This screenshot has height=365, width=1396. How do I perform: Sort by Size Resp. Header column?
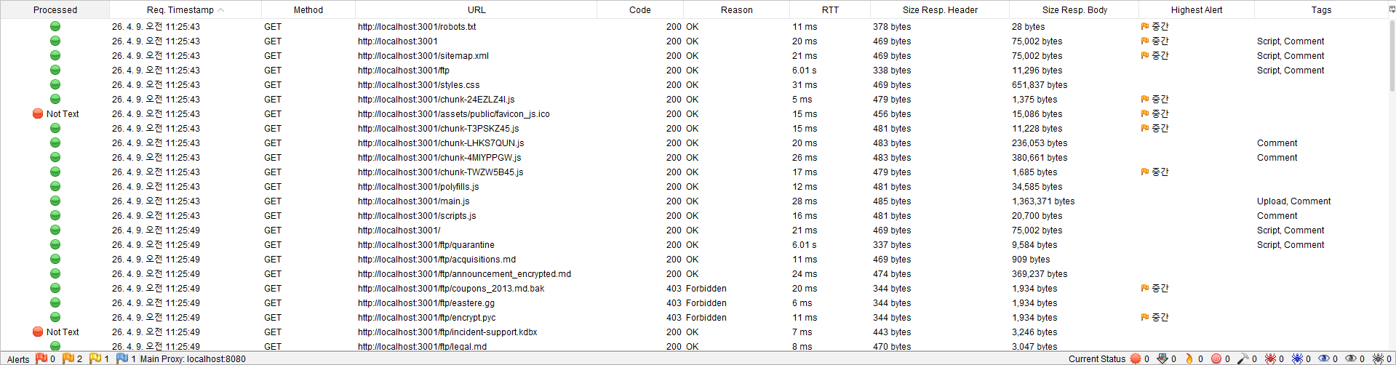click(x=940, y=9)
